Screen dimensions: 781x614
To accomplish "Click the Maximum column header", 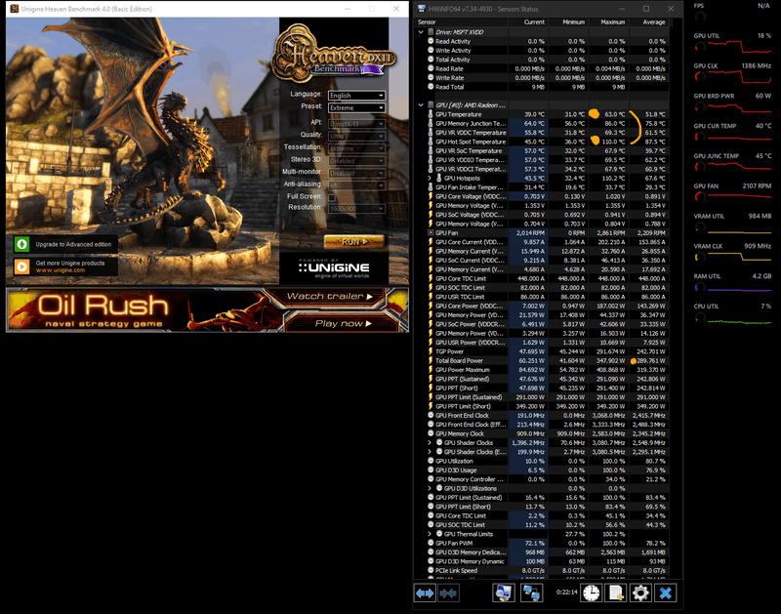I will [608, 21].
